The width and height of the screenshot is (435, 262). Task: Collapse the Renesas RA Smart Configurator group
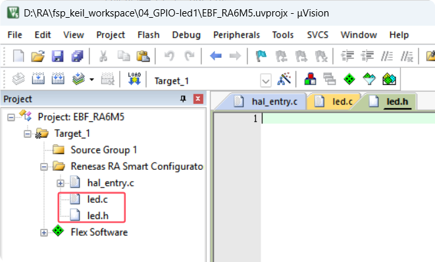[44, 167]
